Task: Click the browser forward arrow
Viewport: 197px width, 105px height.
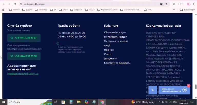Action: pos(9,4)
